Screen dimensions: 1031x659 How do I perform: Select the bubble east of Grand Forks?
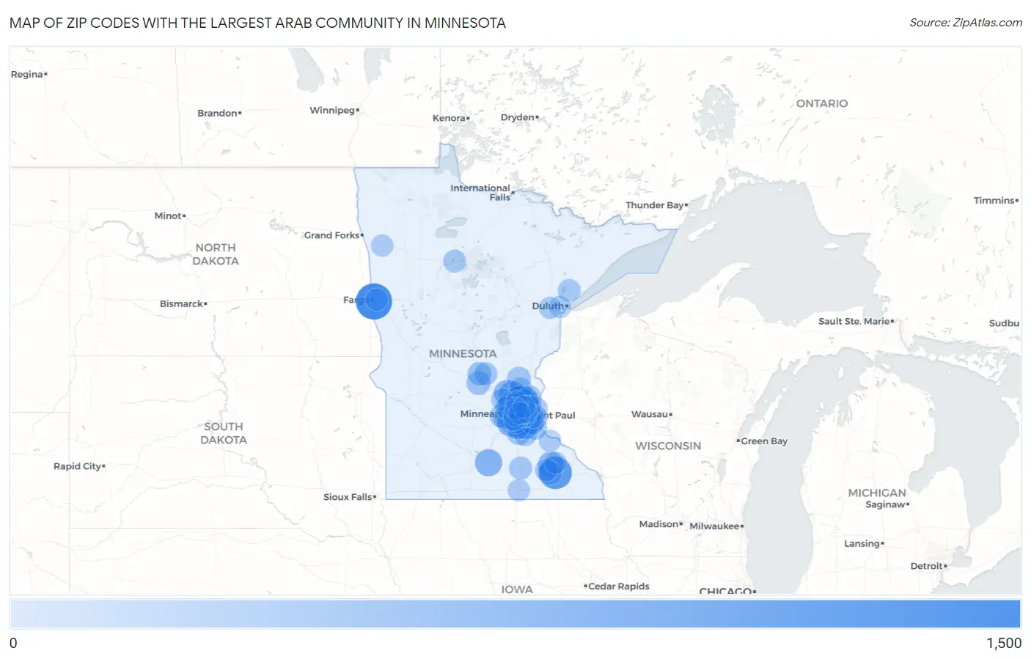click(x=382, y=245)
